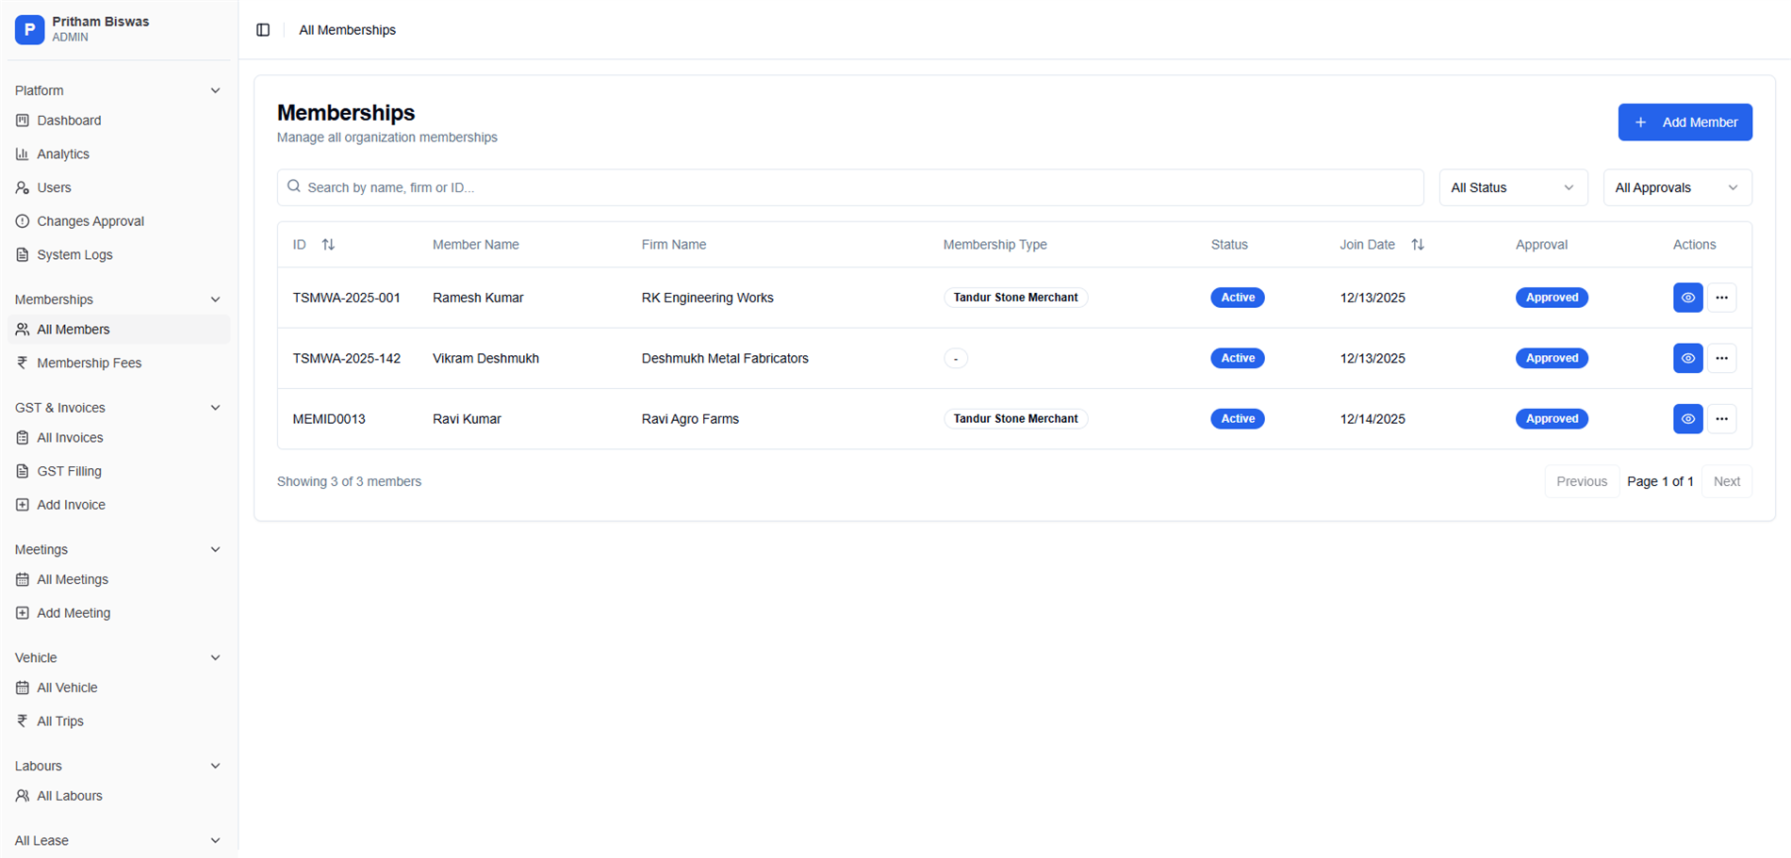View Vikram Deshmukh's membership with eye icon

point(1687,358)
